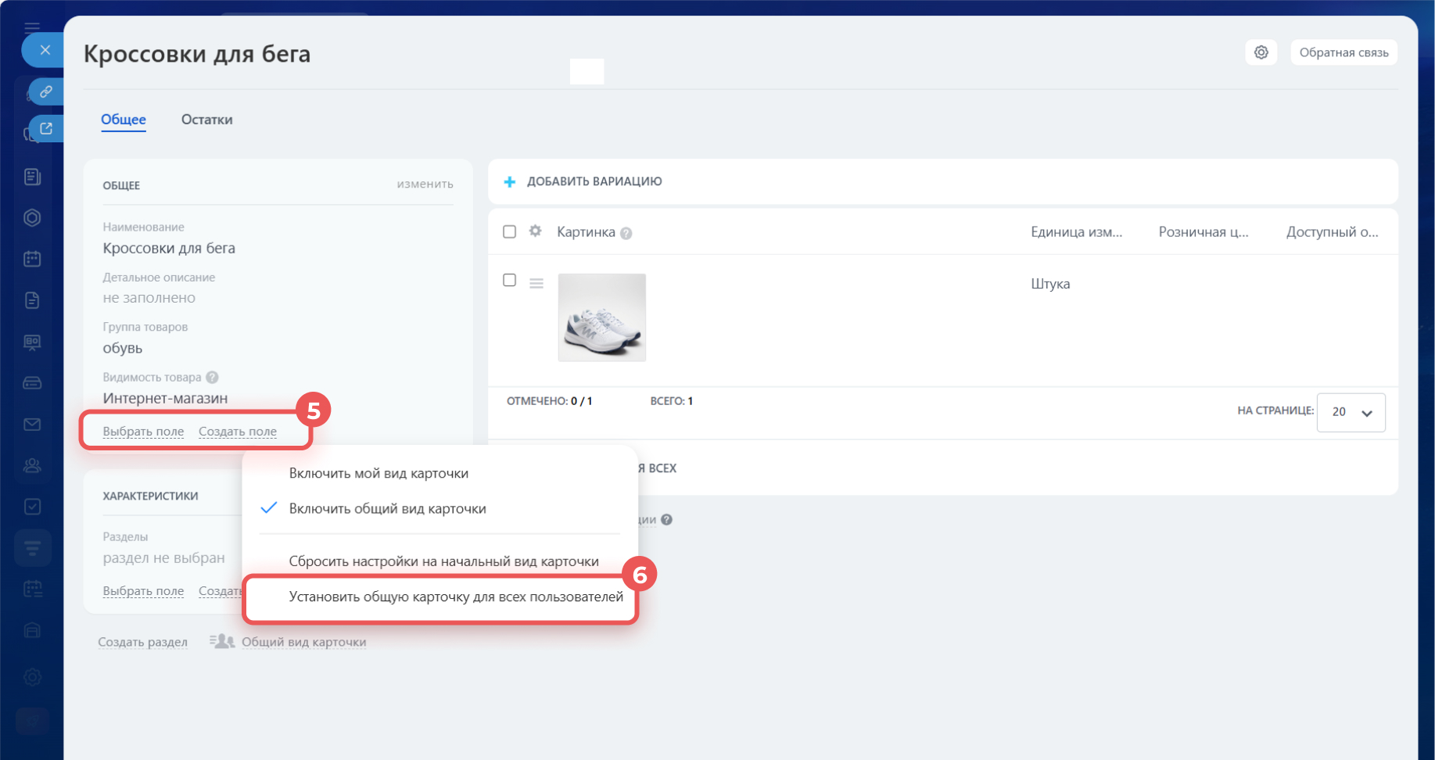1435x760 pixels.
Task: Click the blue close X slider button
Action: pos(45,50)
